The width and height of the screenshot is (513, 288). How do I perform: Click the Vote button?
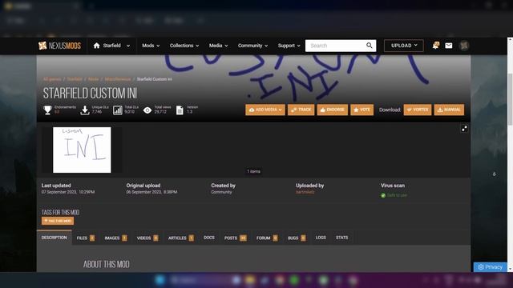click(x=362, y=110)
